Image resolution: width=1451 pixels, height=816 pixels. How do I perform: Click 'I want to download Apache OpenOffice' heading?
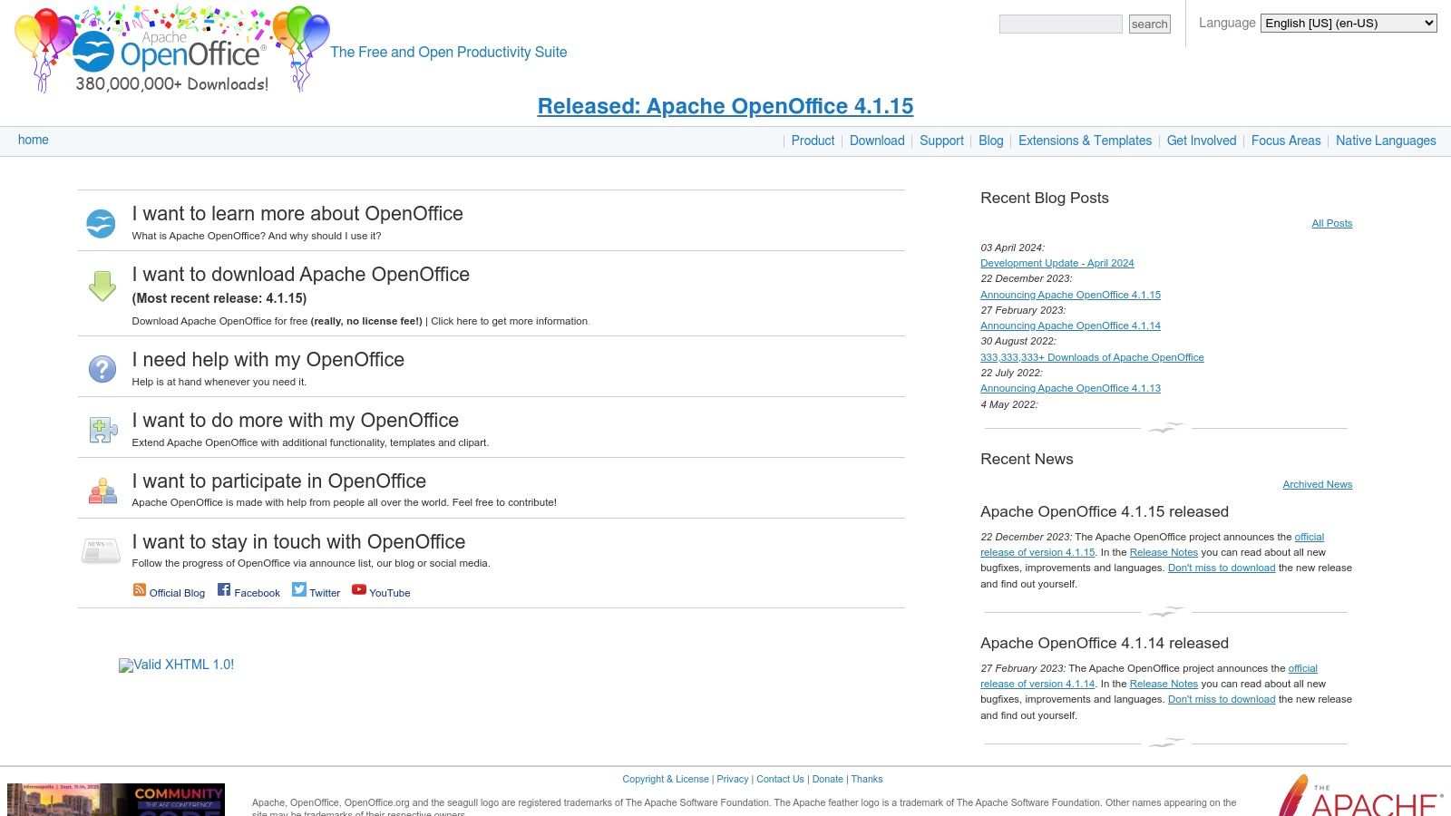point(301,275)
